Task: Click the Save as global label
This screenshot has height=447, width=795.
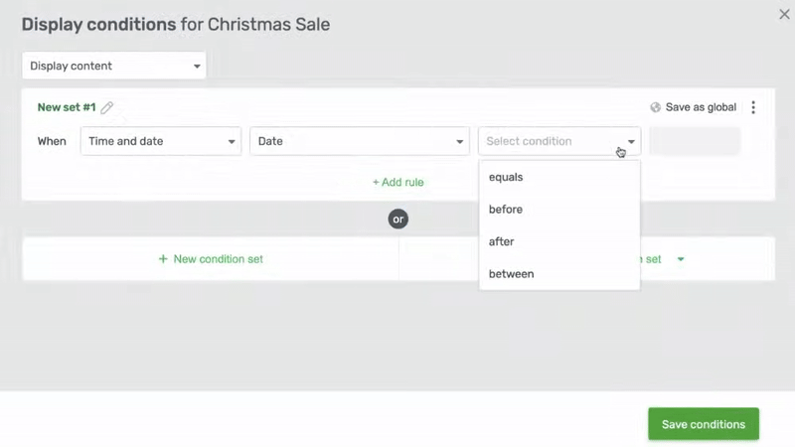Action: coord(701,107)
